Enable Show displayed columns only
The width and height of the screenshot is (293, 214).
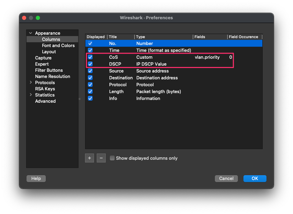(x=112, y=158)
